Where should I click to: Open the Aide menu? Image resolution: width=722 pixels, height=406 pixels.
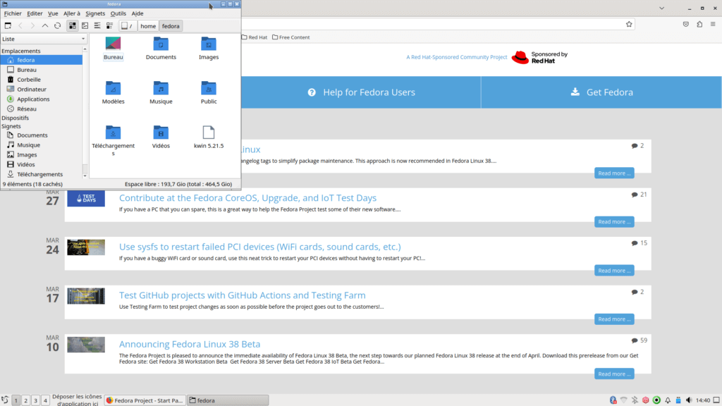click(x=137, y=13)
